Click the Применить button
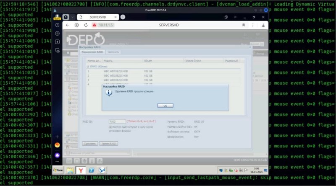The height and width of the screenshot is (186, 336). pos(90,144)
